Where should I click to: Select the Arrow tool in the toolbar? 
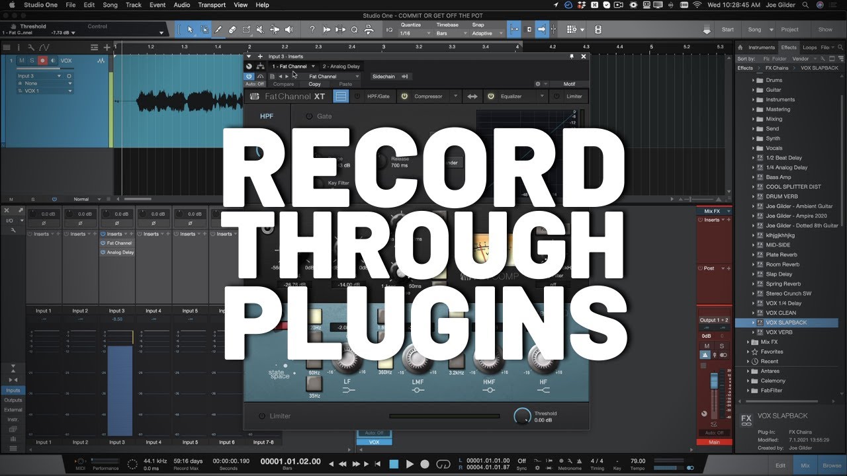click(x=191, y=30)
